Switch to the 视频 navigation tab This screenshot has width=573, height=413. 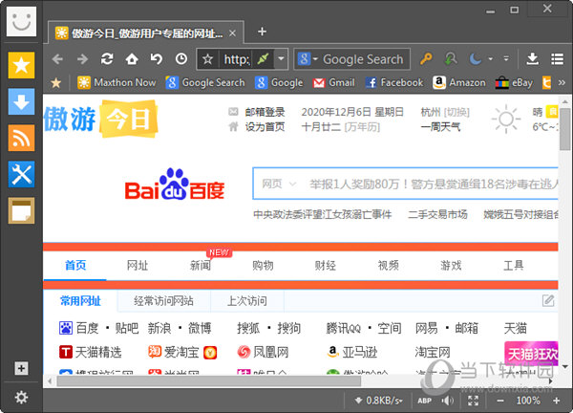click(x=388, y=265)
